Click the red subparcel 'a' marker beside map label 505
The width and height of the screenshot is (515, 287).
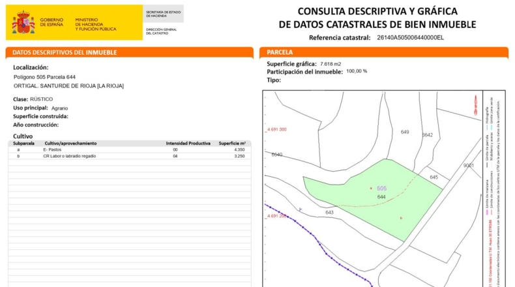pos(371,189)
